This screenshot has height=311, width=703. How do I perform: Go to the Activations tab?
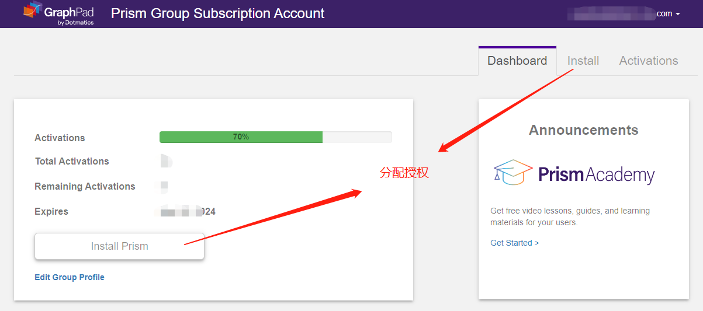click(649, 61)
